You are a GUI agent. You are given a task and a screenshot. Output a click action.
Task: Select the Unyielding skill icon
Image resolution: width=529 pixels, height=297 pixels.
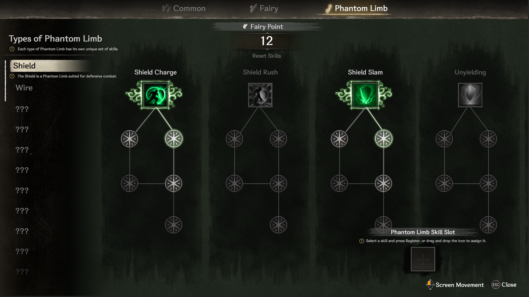tap(470, 95)
